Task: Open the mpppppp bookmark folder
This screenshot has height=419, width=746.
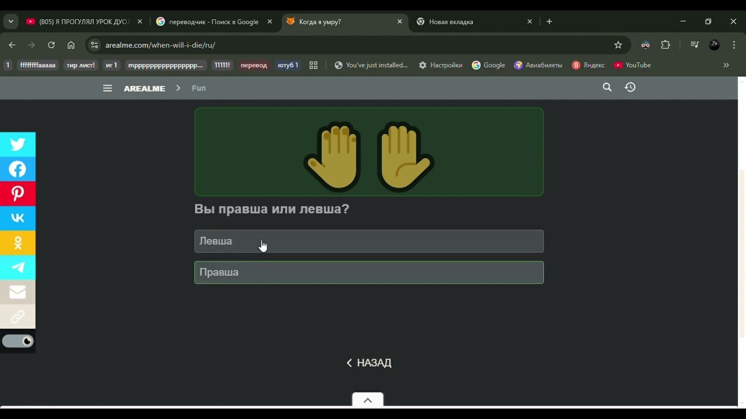Action: point(166,65)
